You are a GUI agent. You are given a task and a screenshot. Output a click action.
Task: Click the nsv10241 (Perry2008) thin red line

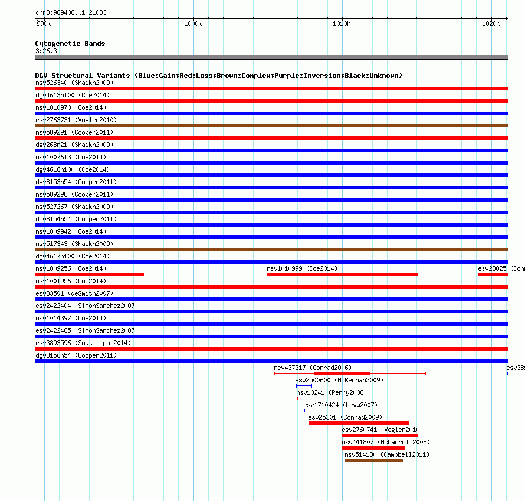[402, 398]
